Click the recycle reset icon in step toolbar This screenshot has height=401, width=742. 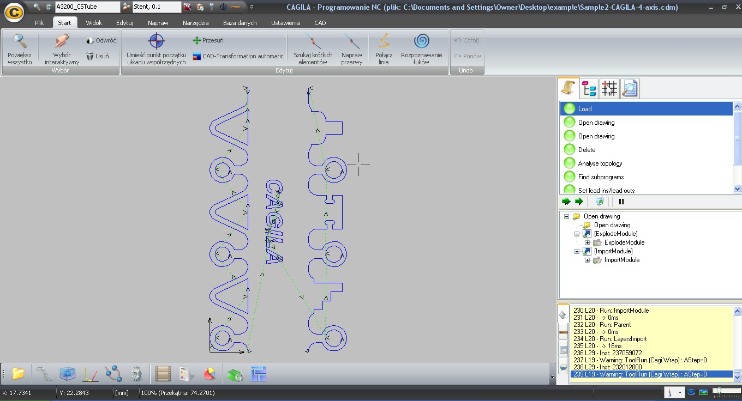pyautogui.click(x=600, y=202)
